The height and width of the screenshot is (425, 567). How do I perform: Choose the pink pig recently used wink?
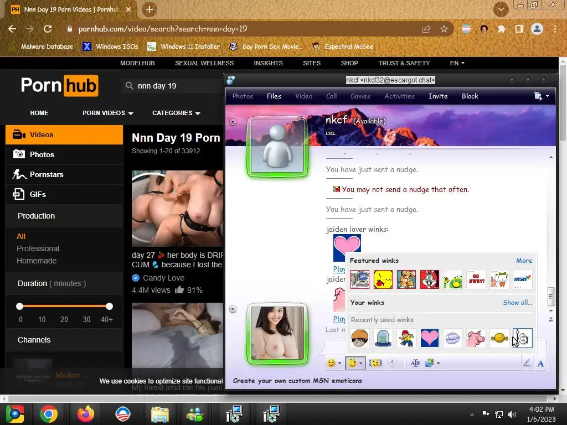(x=476, y=338)
